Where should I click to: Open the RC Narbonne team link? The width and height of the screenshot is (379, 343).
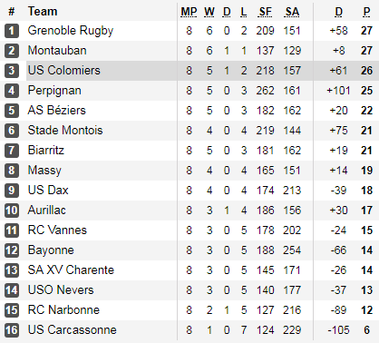point(63,310)
